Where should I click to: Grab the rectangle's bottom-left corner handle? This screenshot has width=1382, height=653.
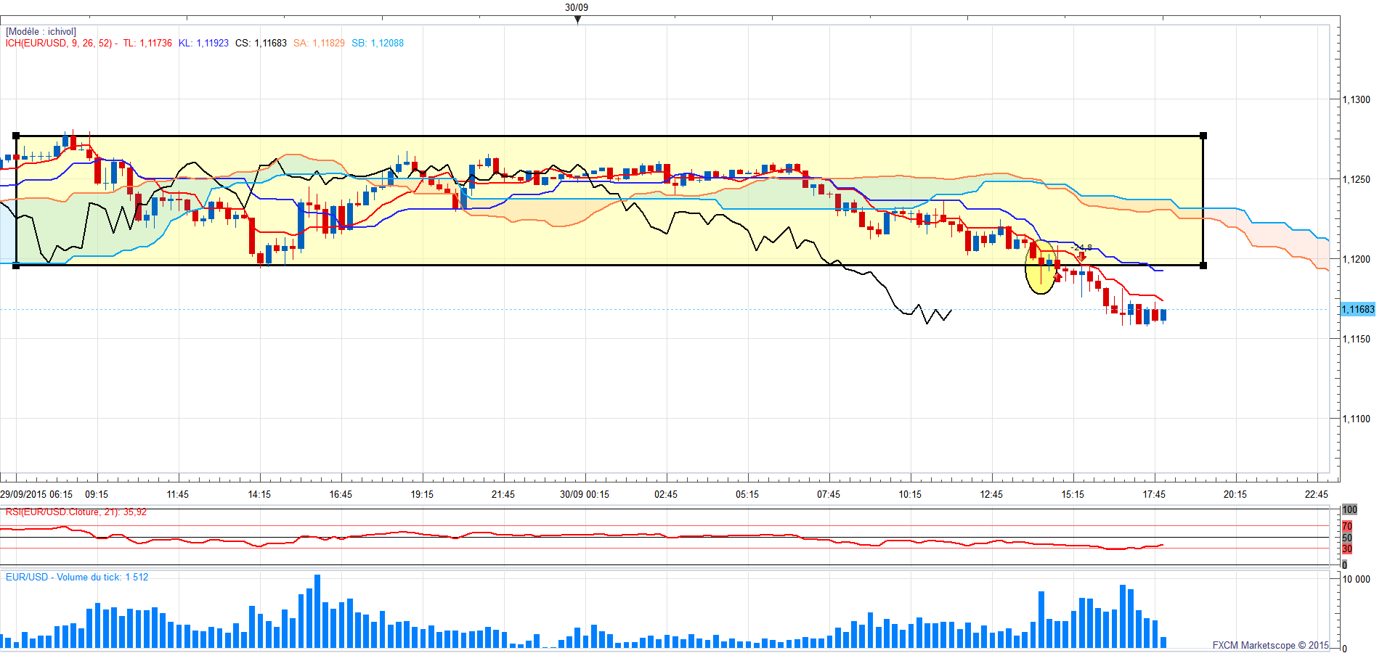tap(17, 266)
